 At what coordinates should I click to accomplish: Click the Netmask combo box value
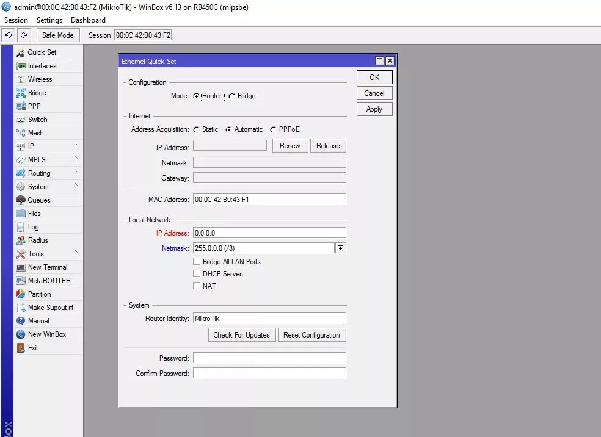point(264,248)
